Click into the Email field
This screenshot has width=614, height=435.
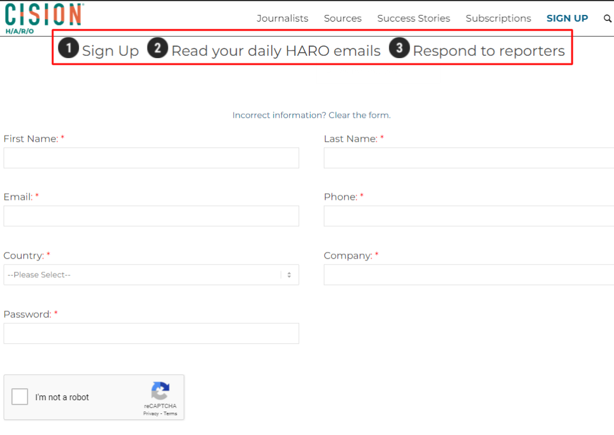(x=151, y=216)
